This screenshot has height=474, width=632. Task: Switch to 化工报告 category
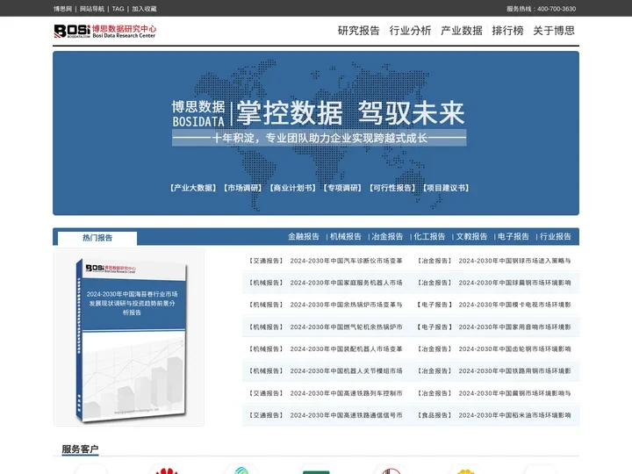click(x=429, y=237)
